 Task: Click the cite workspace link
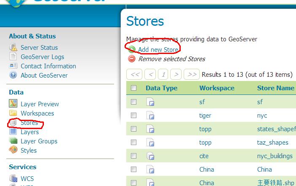204,156
